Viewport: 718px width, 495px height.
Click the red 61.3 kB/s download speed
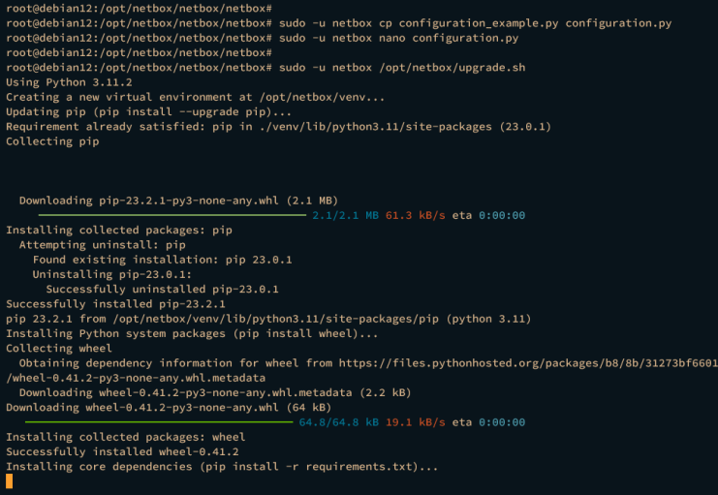pyautogui.click(x=416, y=215)
